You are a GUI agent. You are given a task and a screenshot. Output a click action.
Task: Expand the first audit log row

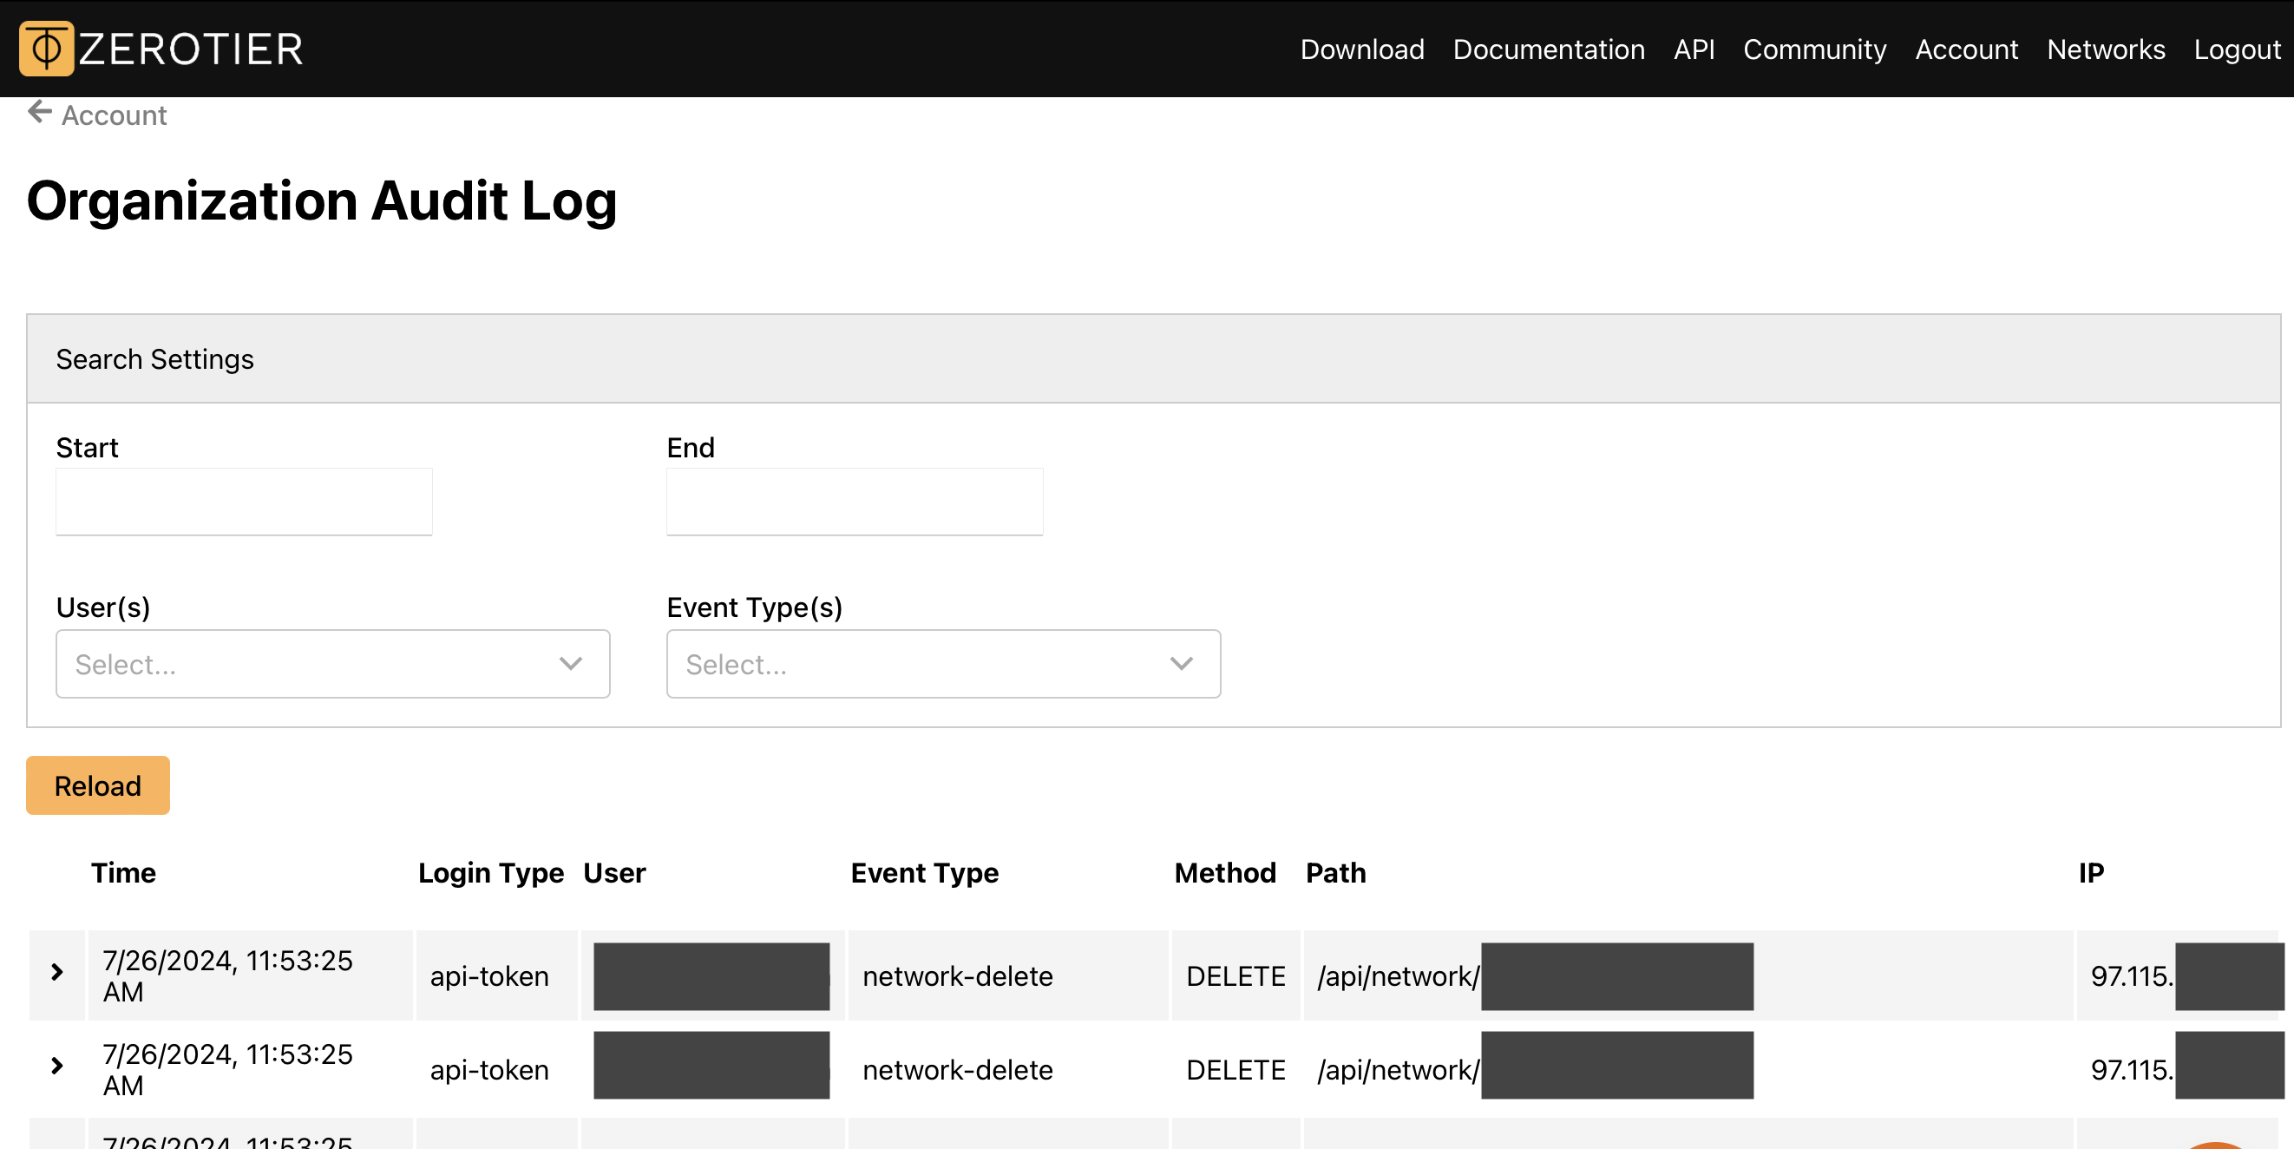click(57, 975)
